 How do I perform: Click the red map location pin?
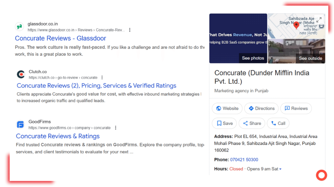click(296, 25)
